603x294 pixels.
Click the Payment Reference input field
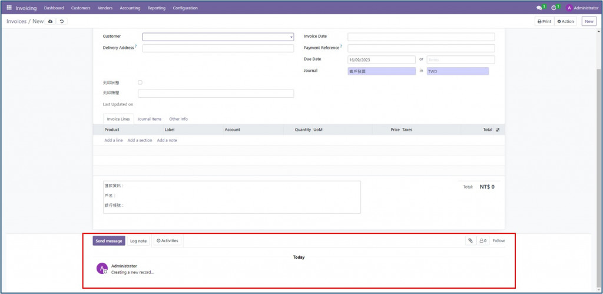[x=421, y=48]
